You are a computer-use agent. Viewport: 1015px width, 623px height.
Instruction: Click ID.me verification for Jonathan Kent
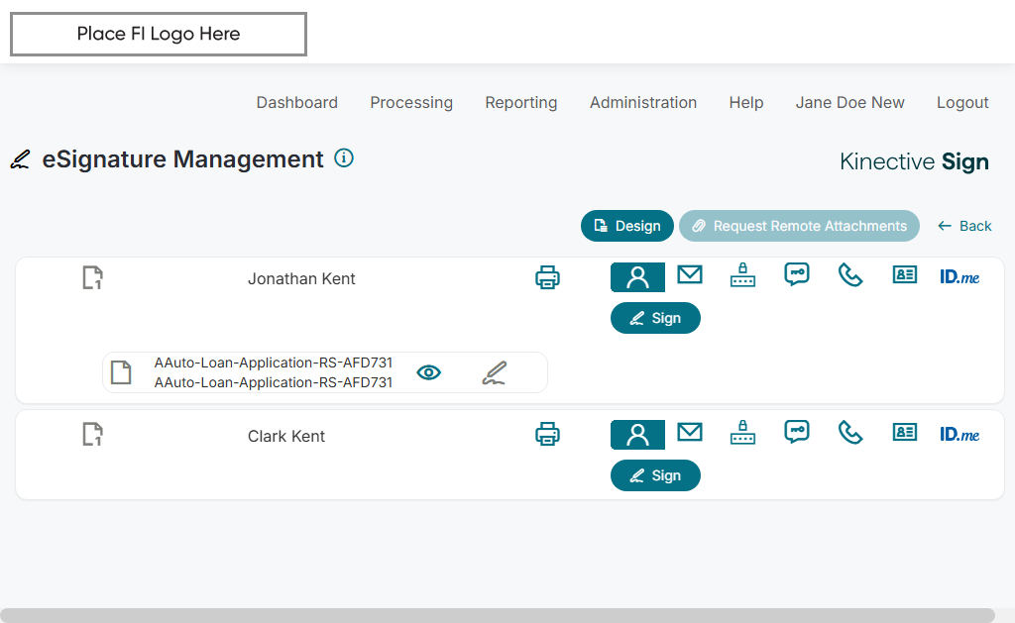(959, 277)
